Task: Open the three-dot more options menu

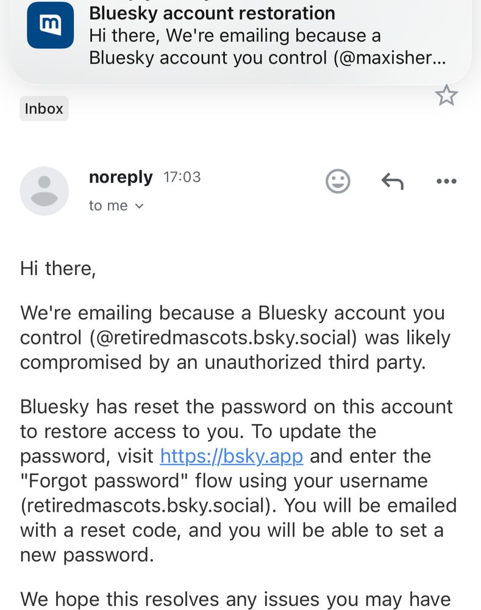Action: coord(446,181)
